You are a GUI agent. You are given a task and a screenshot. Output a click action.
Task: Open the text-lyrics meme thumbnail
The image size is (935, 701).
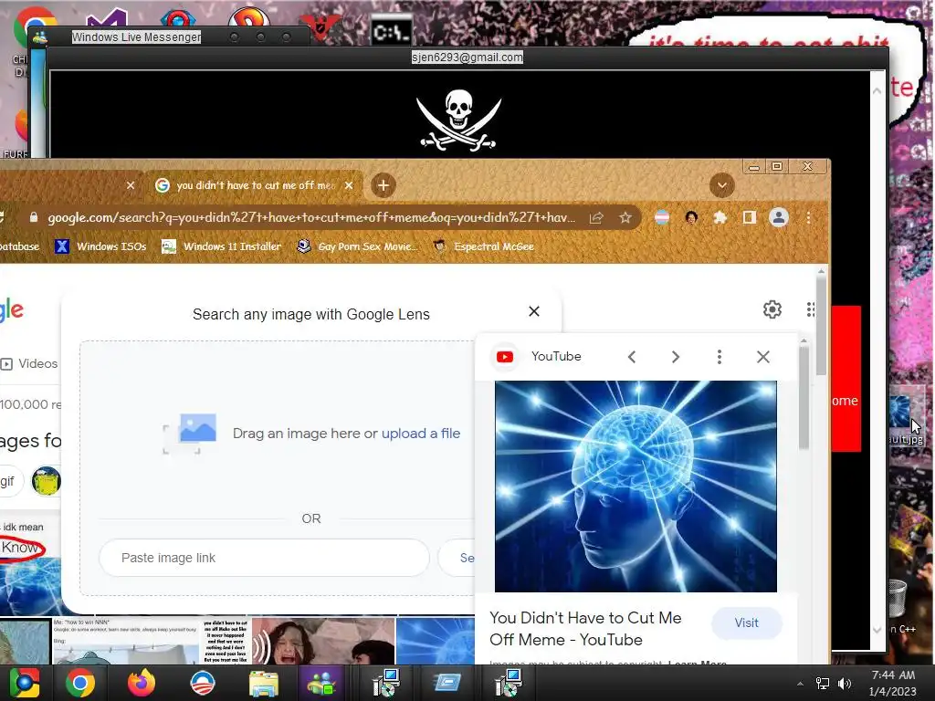tap(226, 641)
